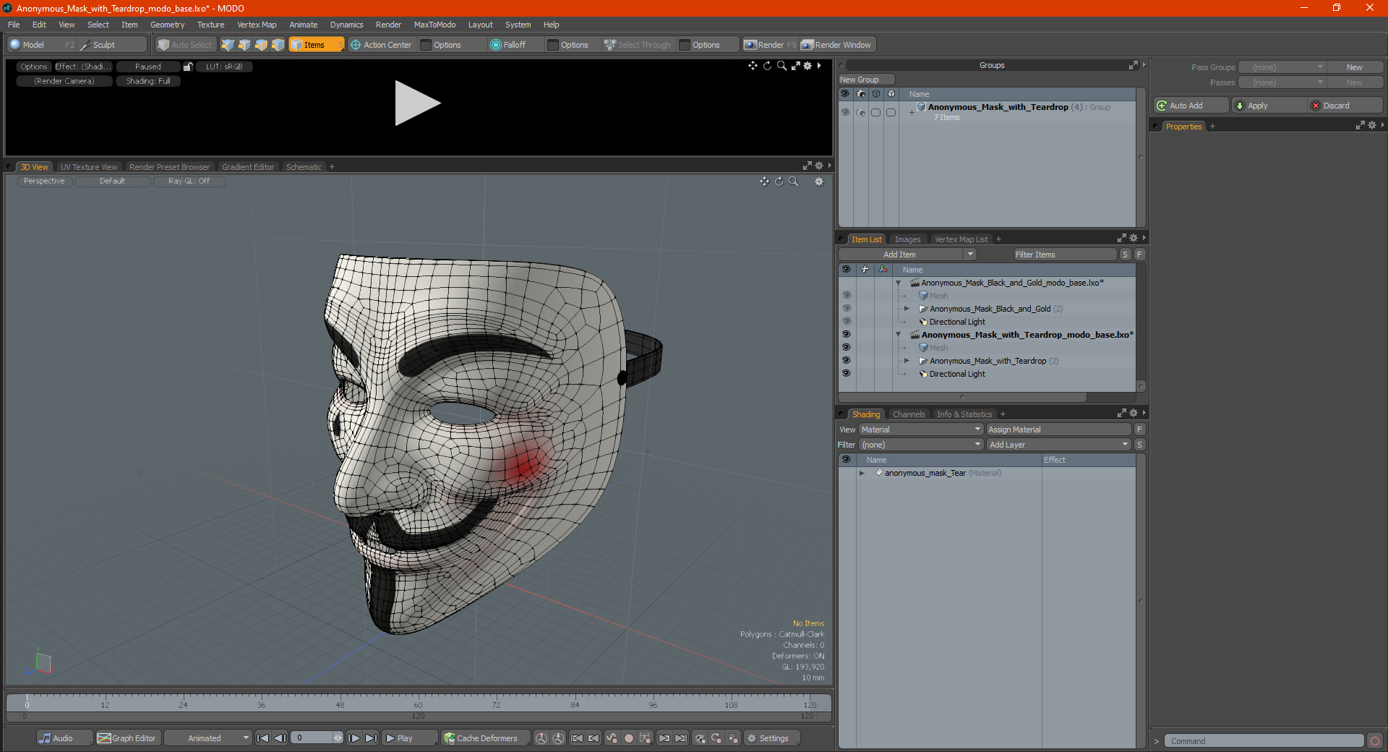Open Render Window
Image resolution: width=1388 pixels, height=752 pixels.
[837, 45]
